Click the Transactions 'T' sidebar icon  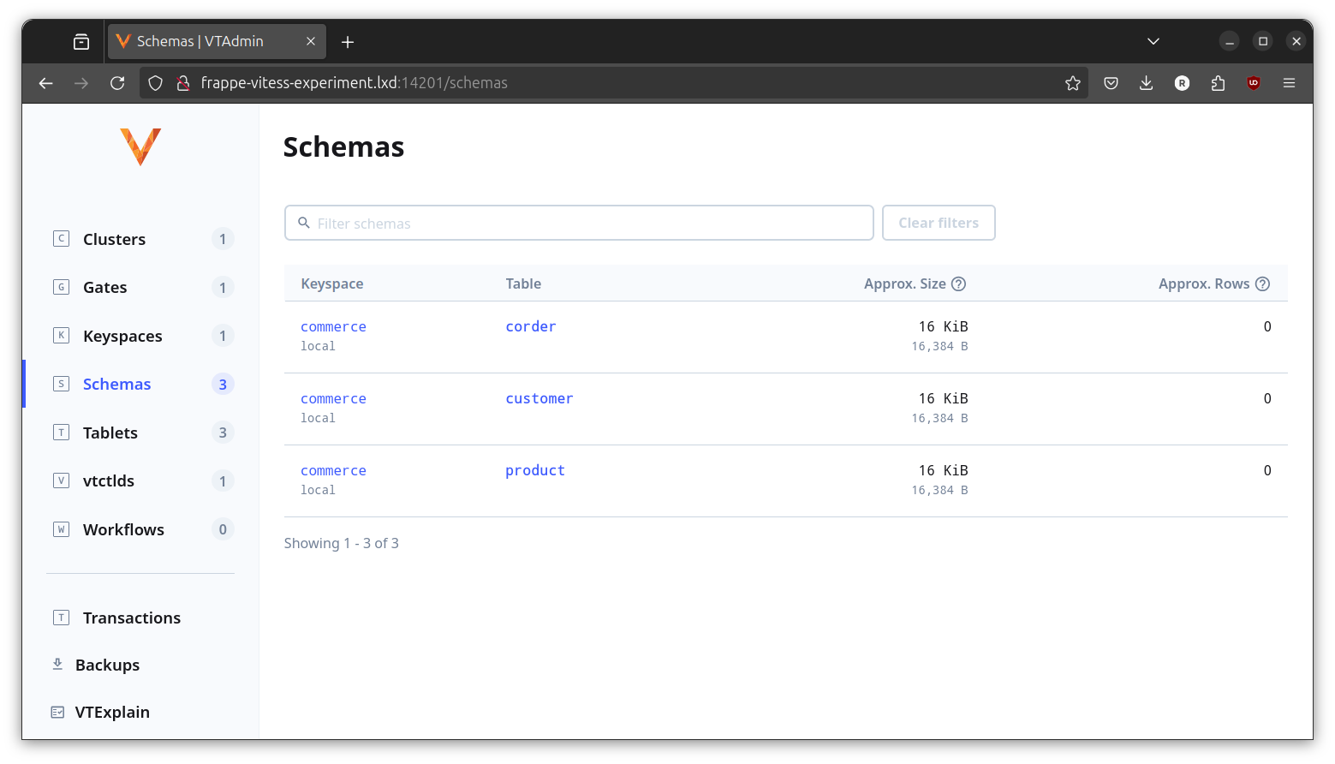click(61, 618)
